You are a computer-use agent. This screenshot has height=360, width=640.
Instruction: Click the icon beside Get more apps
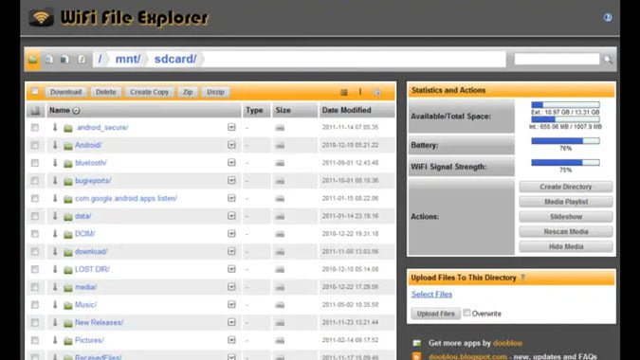pyautogui.click(x=417, y=343)
